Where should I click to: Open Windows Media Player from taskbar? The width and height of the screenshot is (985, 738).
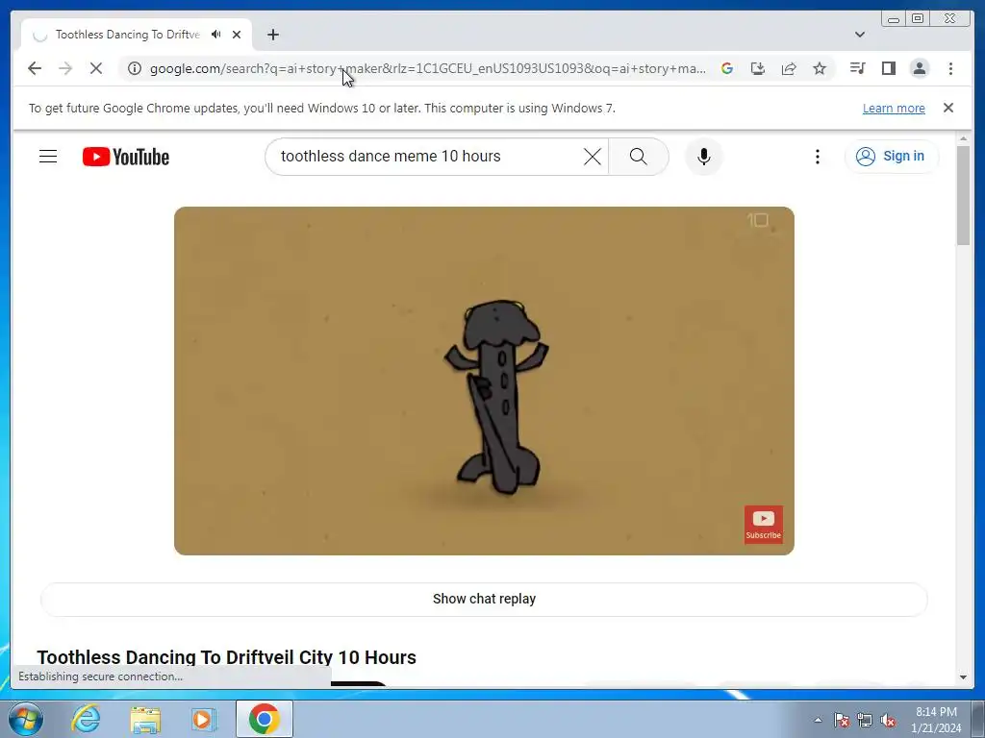204,719
